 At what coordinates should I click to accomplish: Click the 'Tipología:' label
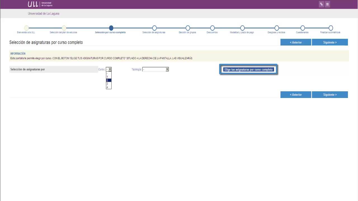(136, 70)
